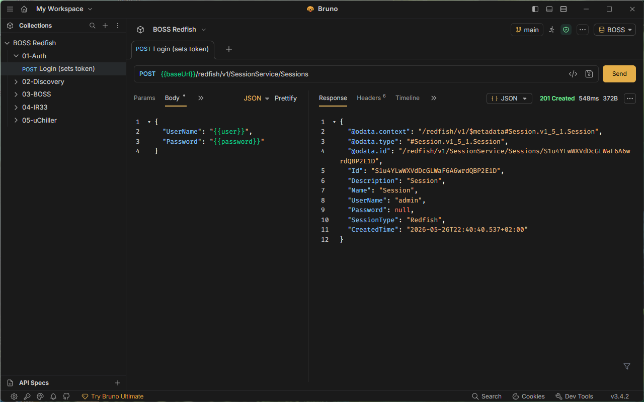Fold the request body JSON at line 1

click(149, 122)
